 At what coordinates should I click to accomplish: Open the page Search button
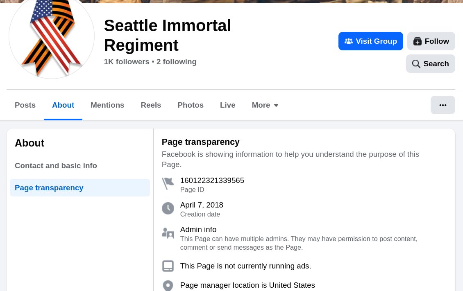tap(431, 64)
